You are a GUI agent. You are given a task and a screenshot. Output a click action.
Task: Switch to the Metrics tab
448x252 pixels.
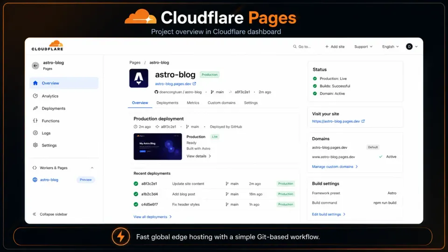coord(193,103)
